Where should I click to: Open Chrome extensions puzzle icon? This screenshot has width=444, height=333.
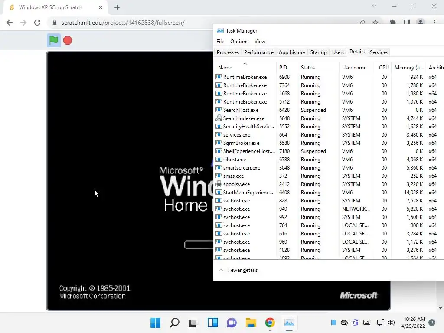392,22
